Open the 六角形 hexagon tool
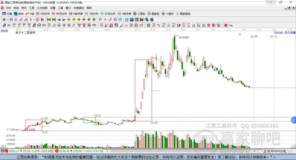Screen dimensions: 296x160 [168, 14]
